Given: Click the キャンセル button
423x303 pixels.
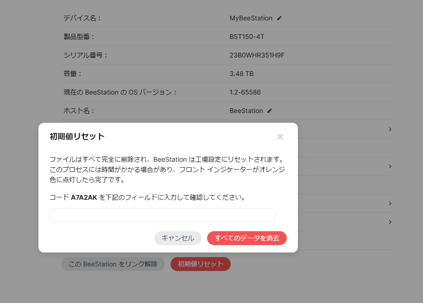Looking at the screenshot, I should coord(178,238).
